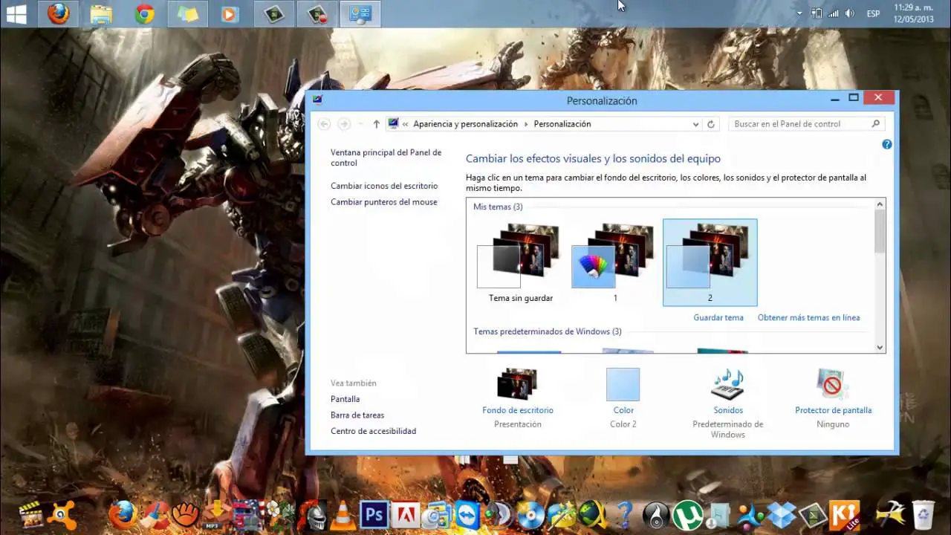This screenshot has width=951, height=535.
Task: Open File Explorer from the top taskbar
Action: point(101,13)
